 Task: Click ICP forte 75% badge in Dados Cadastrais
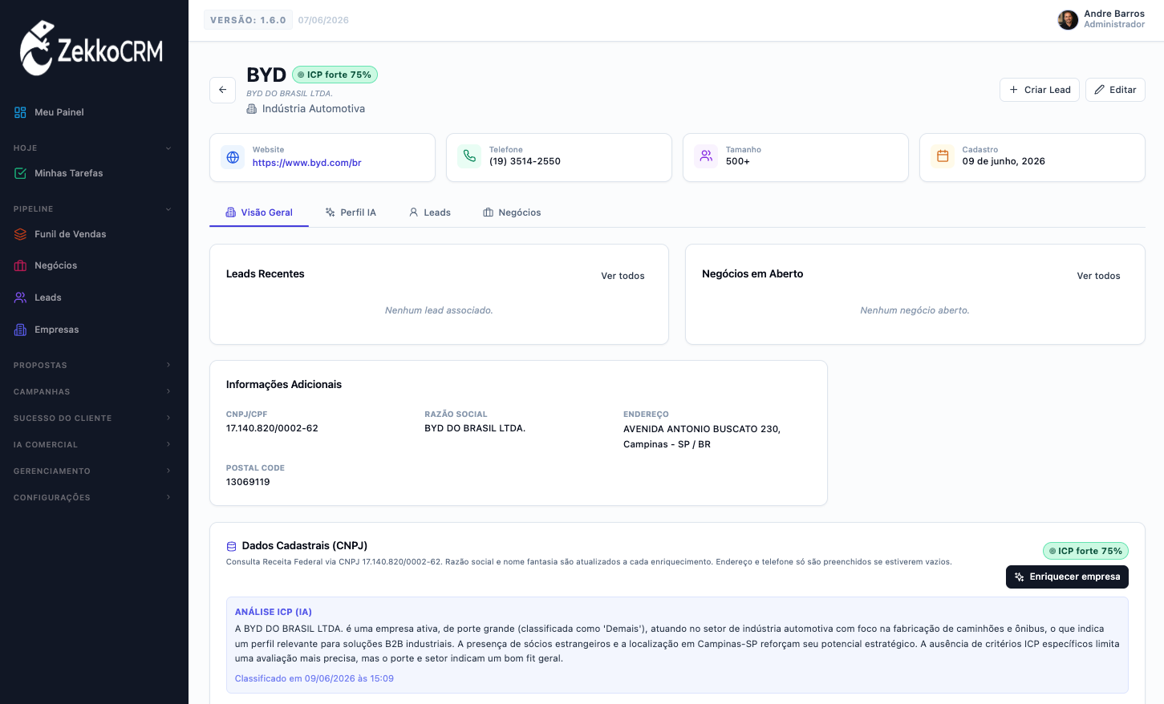coord(1085,551)
